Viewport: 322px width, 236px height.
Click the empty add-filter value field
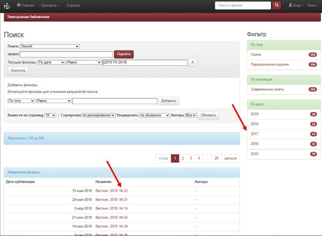[115, 101]
